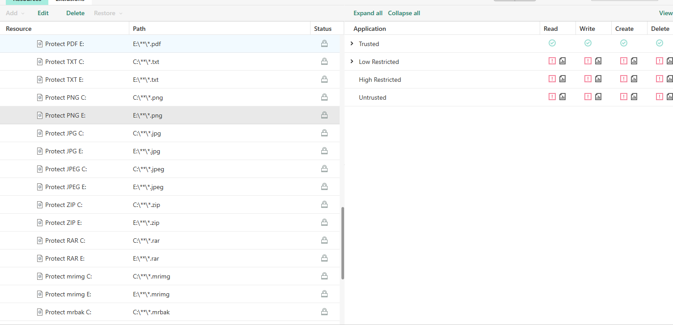
Task: Click the High Restricted Write log-events icon
Action: (598, 79)
